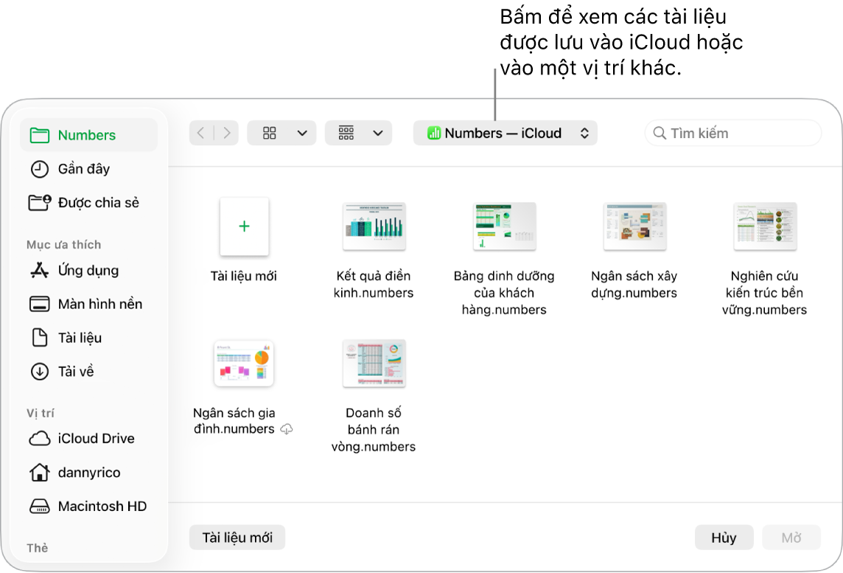Click the group-by grid icon
This screenshot has width=843, height=573.
pyautogui.click(x=346, y=133)
